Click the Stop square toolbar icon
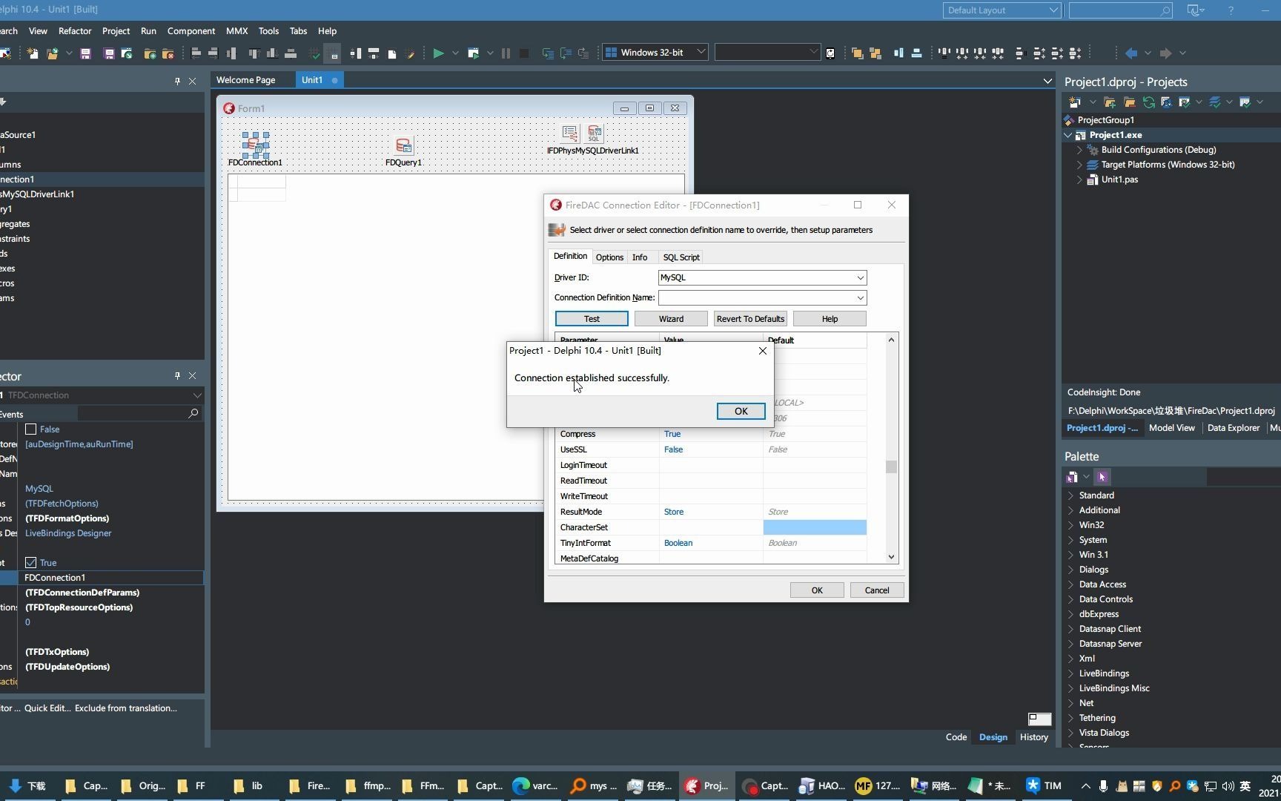The image size is (1281, 801). tap(524, 53)
